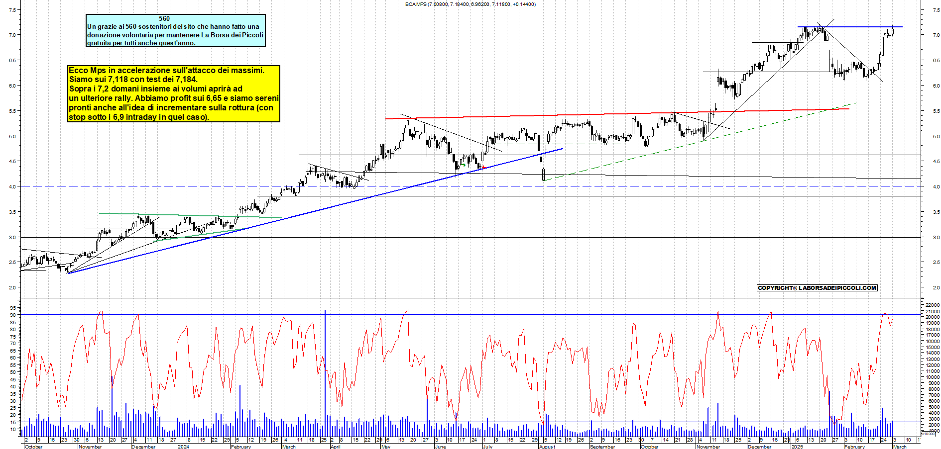Image resolution: width=941 pixels, height=449 pixels.
Task: Click the '55' oscillator scale label
Action: (12, 365)
